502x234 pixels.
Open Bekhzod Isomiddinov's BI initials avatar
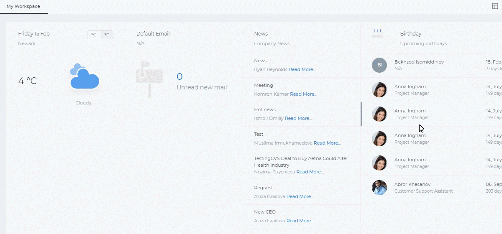click(379, 65)
